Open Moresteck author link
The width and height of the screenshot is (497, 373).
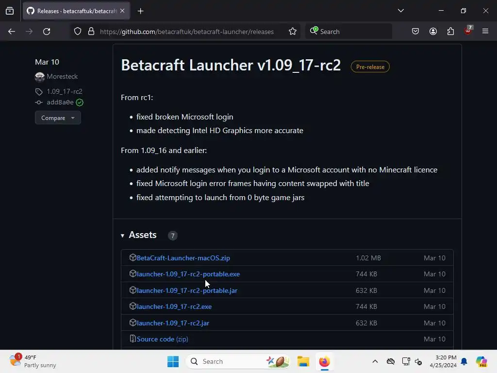(62, 76)
